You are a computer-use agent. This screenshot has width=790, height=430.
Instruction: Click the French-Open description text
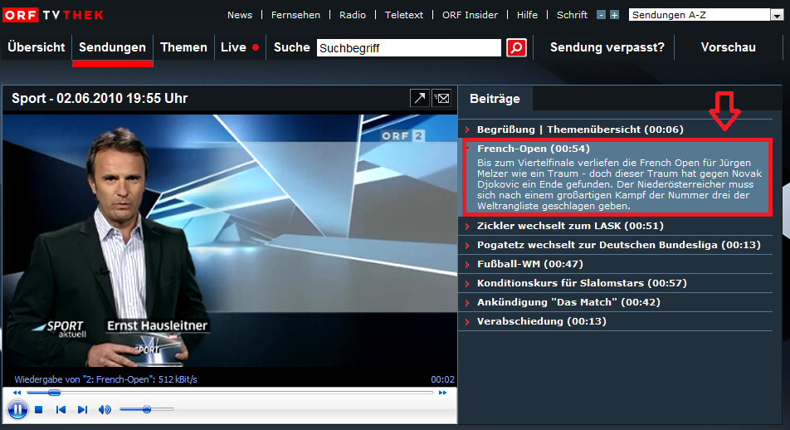619,184
